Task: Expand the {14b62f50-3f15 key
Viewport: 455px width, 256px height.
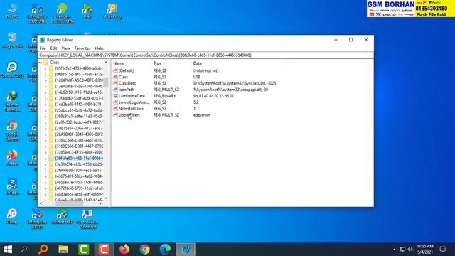Action: 45,92
